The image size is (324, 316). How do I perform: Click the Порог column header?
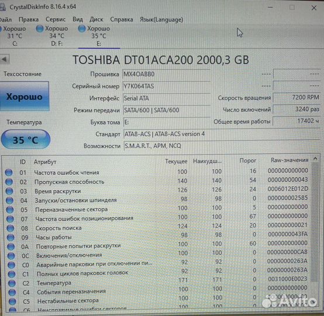click(x=247, y=160)
